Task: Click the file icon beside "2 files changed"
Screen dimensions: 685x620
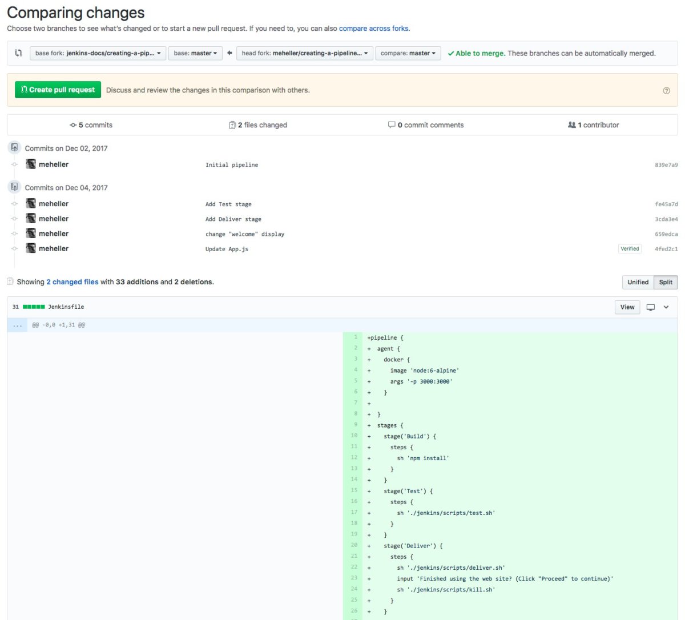Action: tap(232, 124)
